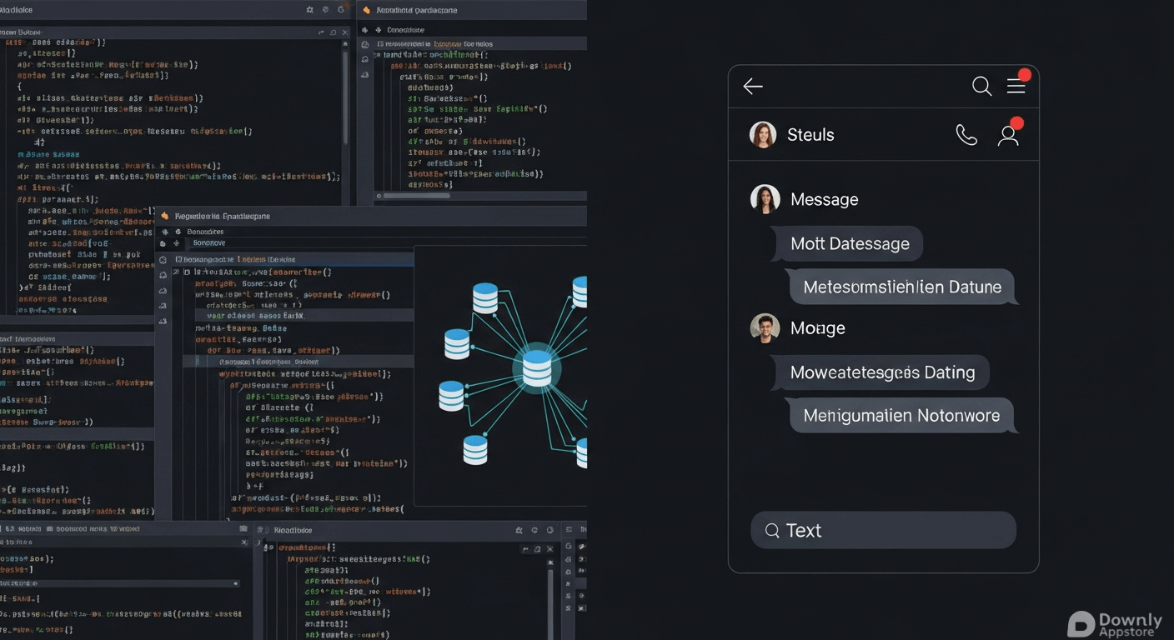Screen dimensions: 1174x640
Task: Open the hamburger menu with red badge
Action: (1016, 85)
